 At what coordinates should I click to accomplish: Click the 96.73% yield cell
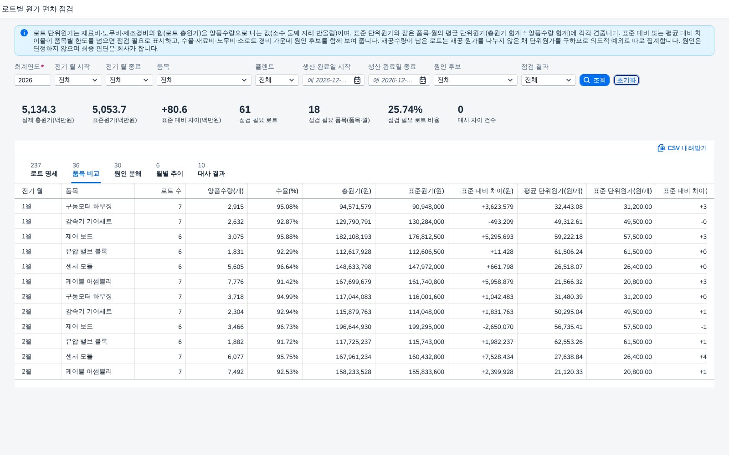point(275,327)
